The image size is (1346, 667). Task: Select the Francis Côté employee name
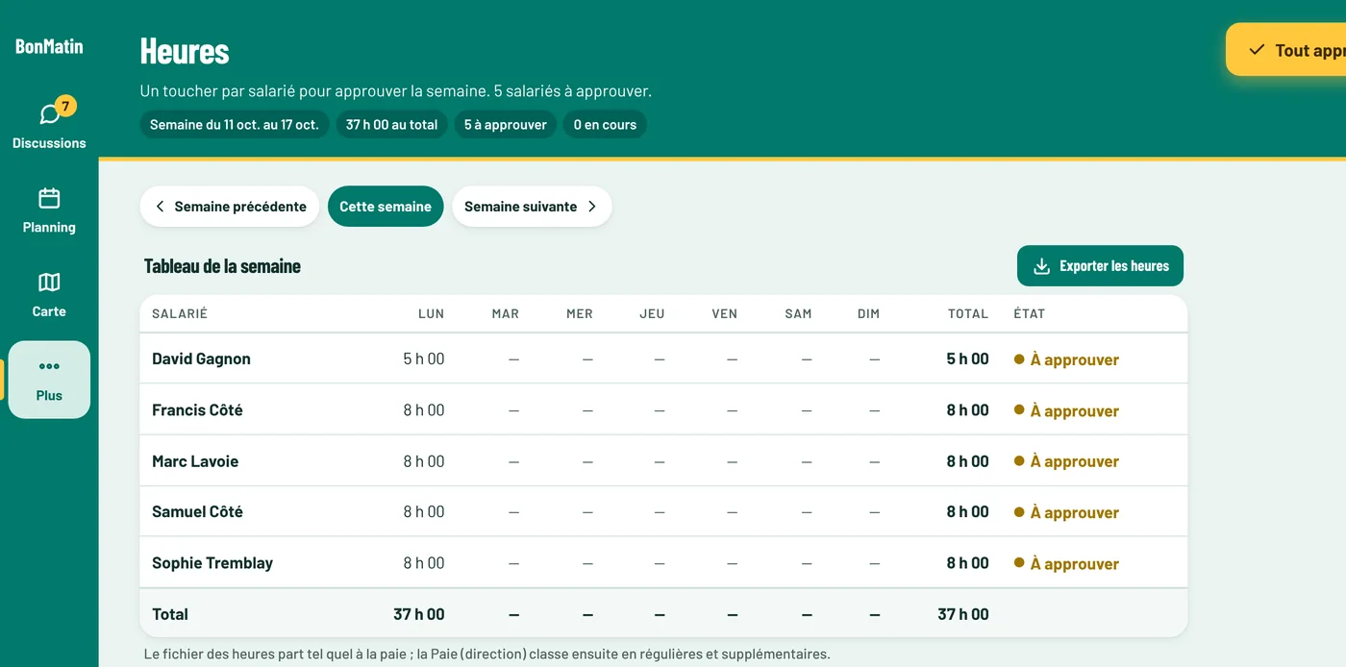tap(197, 409)
